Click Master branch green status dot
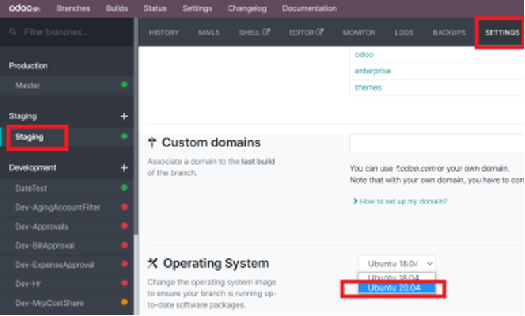 tap(124, 85)
